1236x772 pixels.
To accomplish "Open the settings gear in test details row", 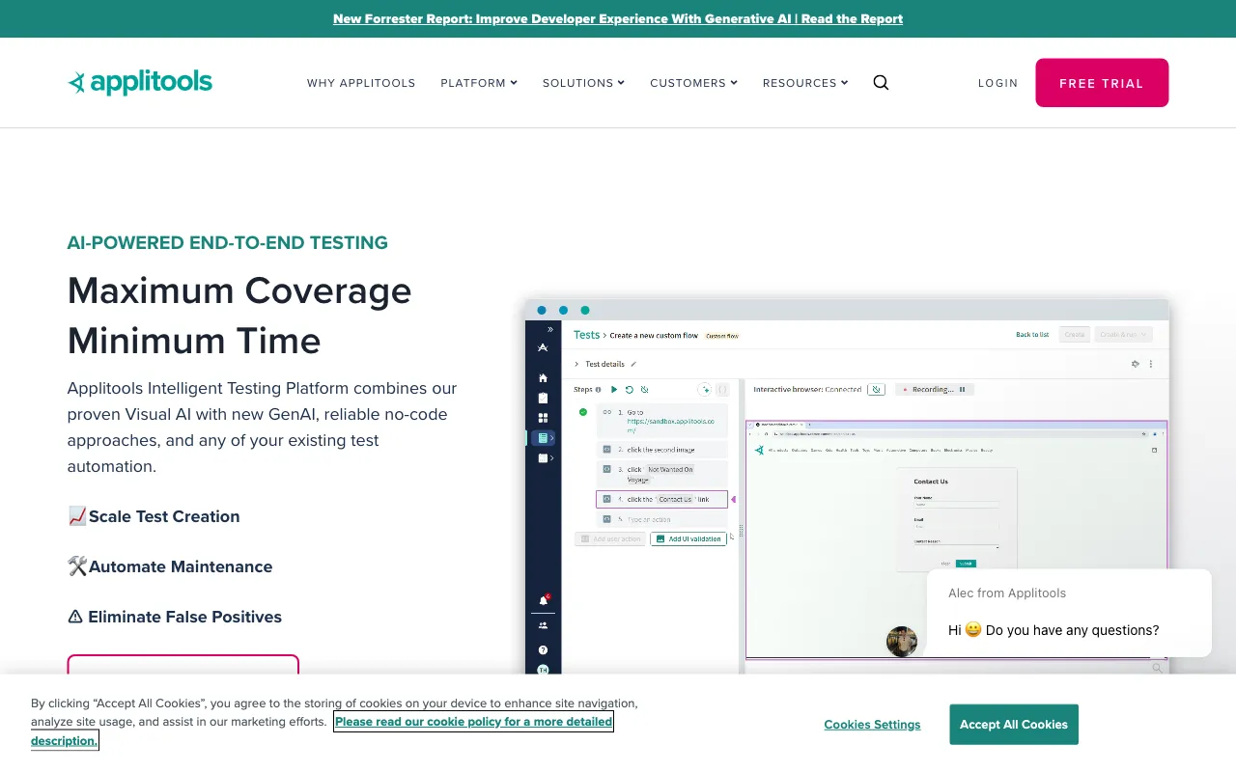I will [1136, 364].
